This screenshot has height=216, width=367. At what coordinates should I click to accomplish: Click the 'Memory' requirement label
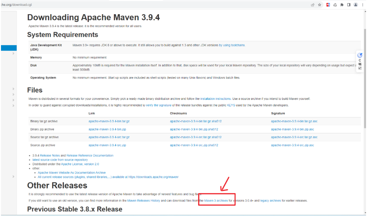(x=36, y=58)
